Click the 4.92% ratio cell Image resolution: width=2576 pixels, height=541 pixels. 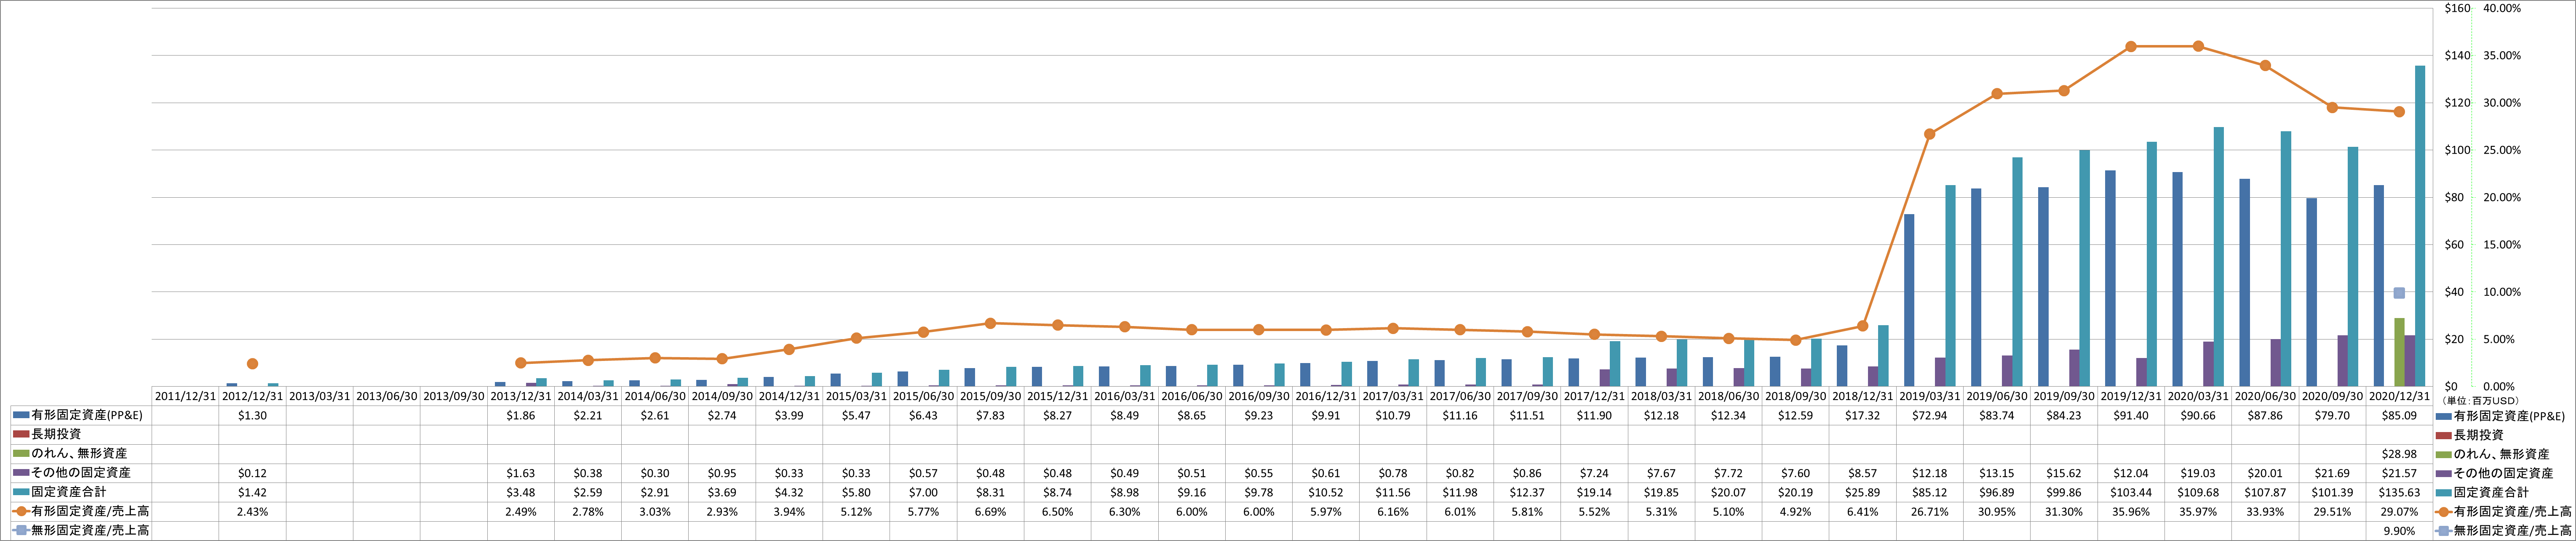1795,512
